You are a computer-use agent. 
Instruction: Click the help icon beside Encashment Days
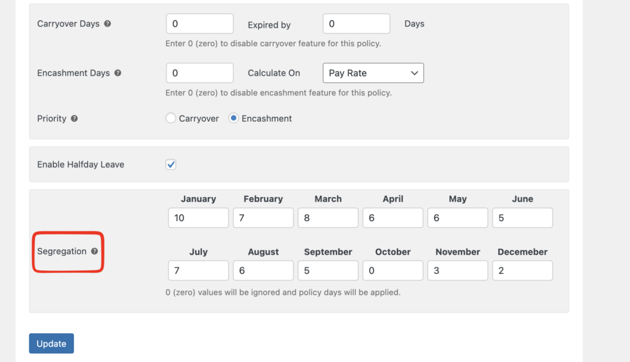(118, 73)
